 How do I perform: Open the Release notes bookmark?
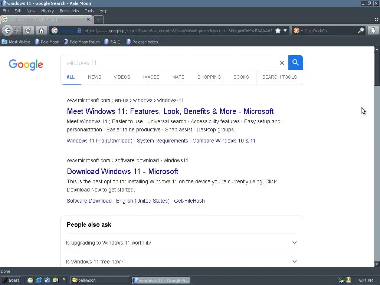[142, 42]
